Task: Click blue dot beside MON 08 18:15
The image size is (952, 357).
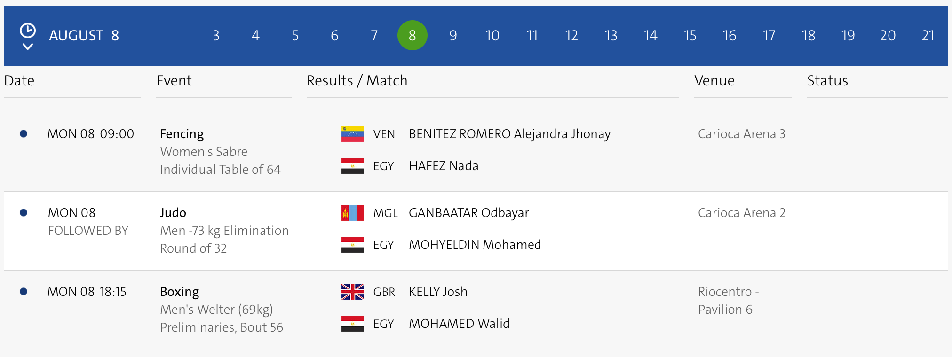Action: click(24, 292)
